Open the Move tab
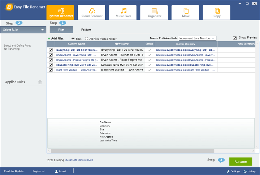The image size is (260, 175). 185,12
